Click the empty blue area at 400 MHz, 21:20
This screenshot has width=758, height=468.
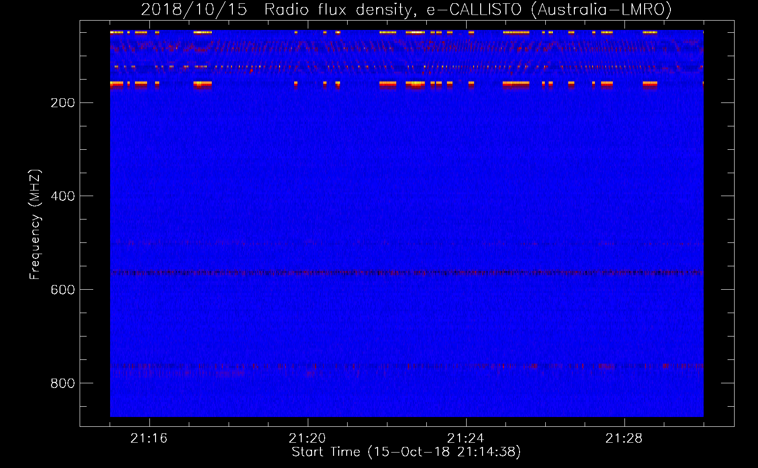click(x=308, y=196)
